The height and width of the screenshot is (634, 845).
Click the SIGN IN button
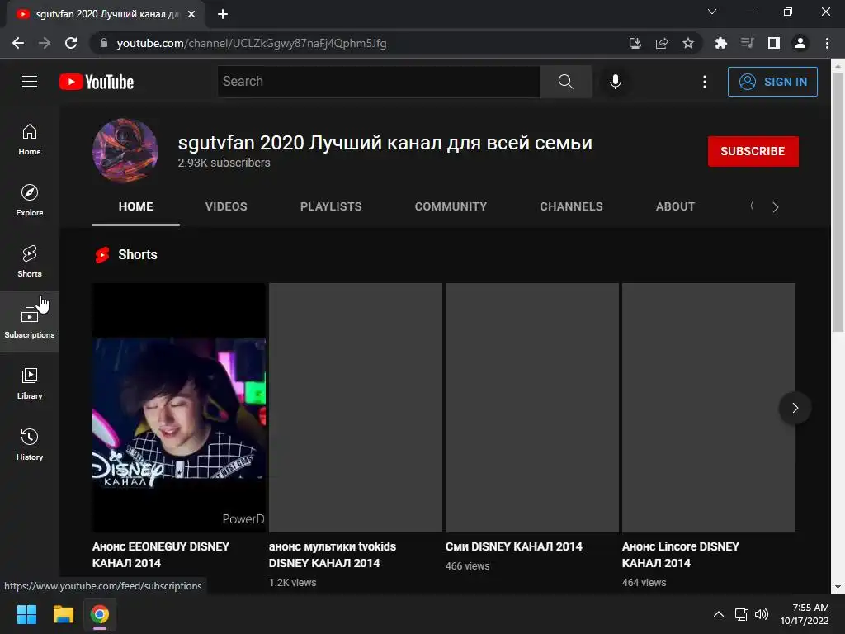[x=772, y=82]
